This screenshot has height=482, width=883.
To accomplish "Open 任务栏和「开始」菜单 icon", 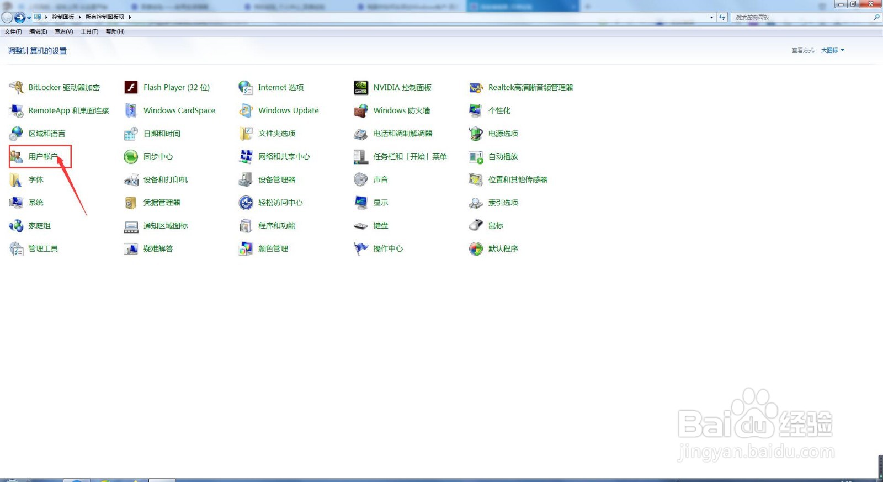I will tap(361, 157).
